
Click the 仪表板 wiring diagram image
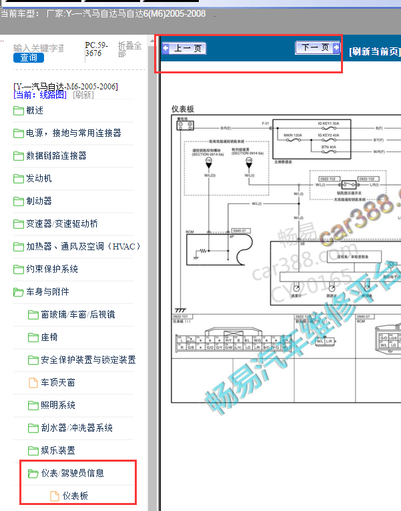(286, 259)
